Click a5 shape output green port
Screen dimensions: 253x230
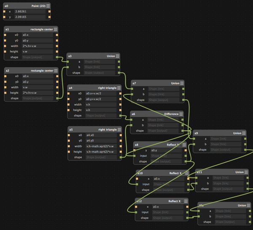(121, 157)
